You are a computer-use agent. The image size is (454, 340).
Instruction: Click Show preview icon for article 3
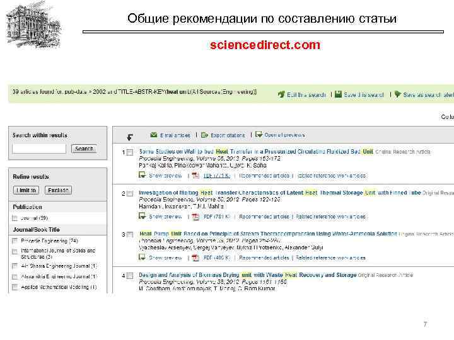tap(142, 257)
